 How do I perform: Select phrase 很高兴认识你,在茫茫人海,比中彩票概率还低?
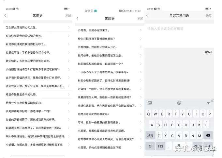coord(35,86)
